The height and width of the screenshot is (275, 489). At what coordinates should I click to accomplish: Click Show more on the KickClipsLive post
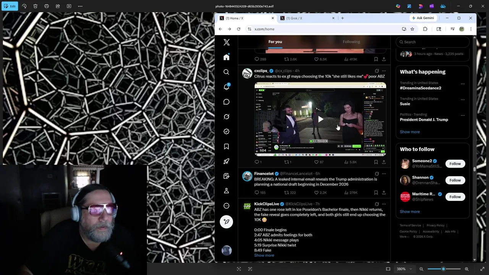[x=264, y=255]
